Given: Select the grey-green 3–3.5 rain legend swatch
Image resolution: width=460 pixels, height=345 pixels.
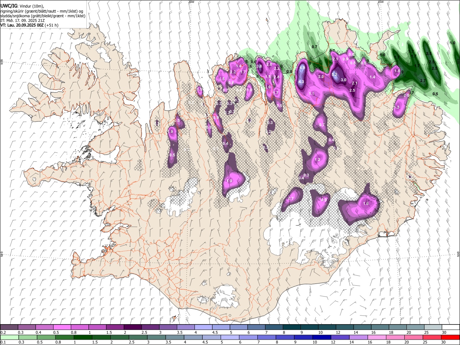Looking at the screenshot, I should click(156, 337).
